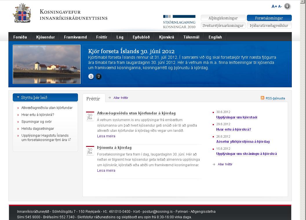Open the RSS-þjónusta link
This screenshot has height=220, width=306.
(x=275, y=98)
